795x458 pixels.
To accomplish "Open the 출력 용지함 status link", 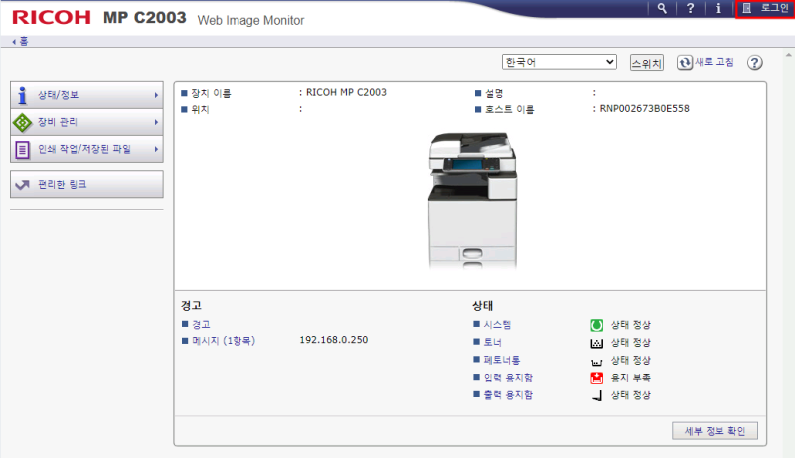I will pyautogui.click(x=508, y=395).
